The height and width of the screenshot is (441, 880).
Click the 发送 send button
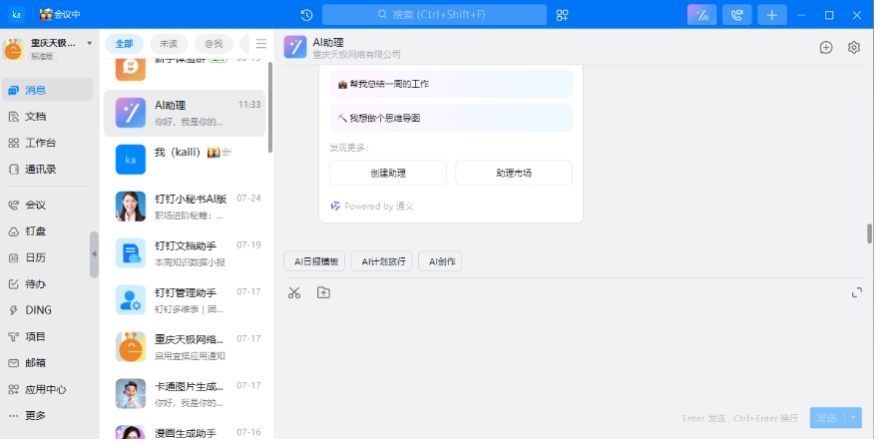click(827, 418)
